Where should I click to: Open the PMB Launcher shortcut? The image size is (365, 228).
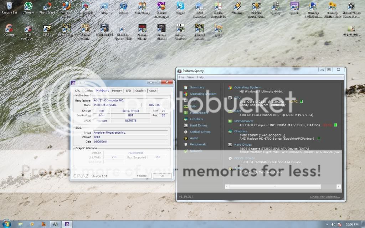199,10
